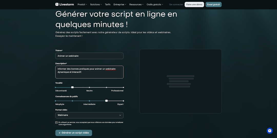This screenshot has height=138, width=277.
Task: Click the Professionnel label
Action: click(117, 91)
